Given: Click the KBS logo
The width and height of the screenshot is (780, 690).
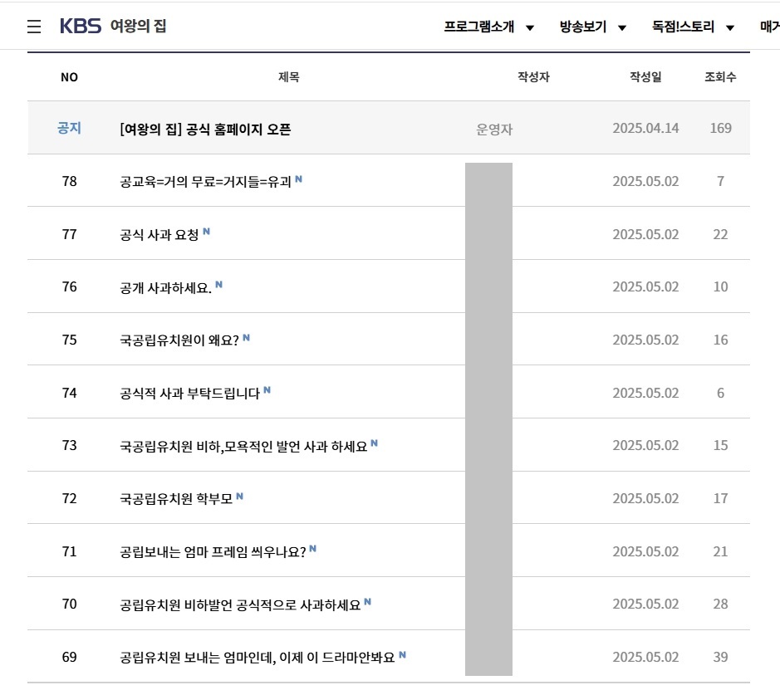Looking at the screenshot, I should point(80,27).
